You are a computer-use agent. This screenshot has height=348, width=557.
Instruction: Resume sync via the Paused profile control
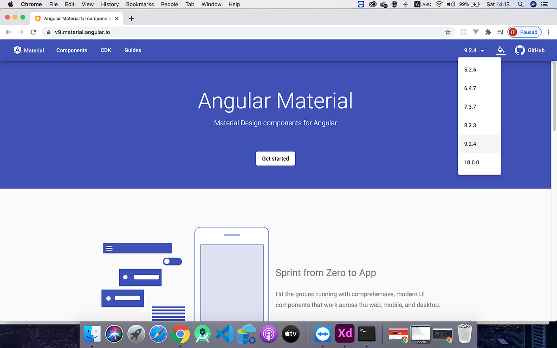click(525, 32)
